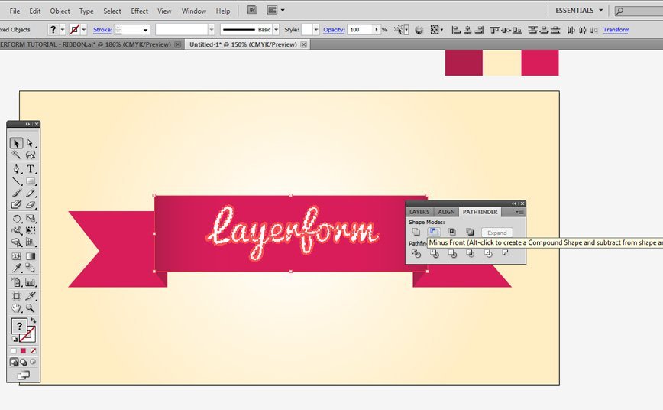This screenshot has height=410, width=663.
Task: Select the Zoom tool
Action: 31,308
